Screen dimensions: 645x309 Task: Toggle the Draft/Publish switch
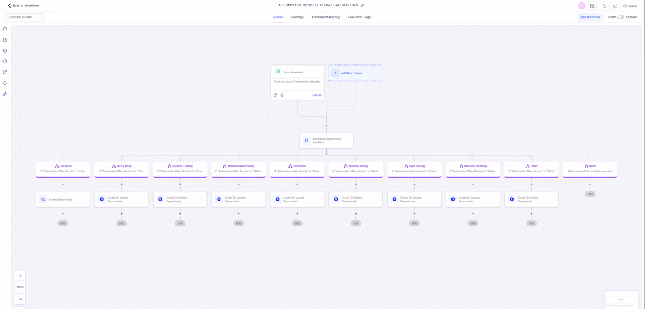(x=621, y=17)
